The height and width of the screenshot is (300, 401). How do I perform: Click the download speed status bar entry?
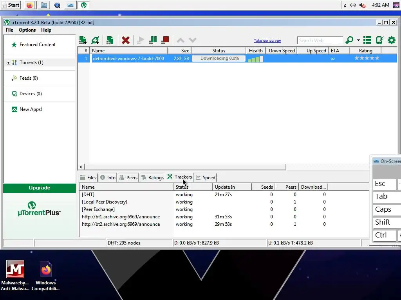point(220,243)
